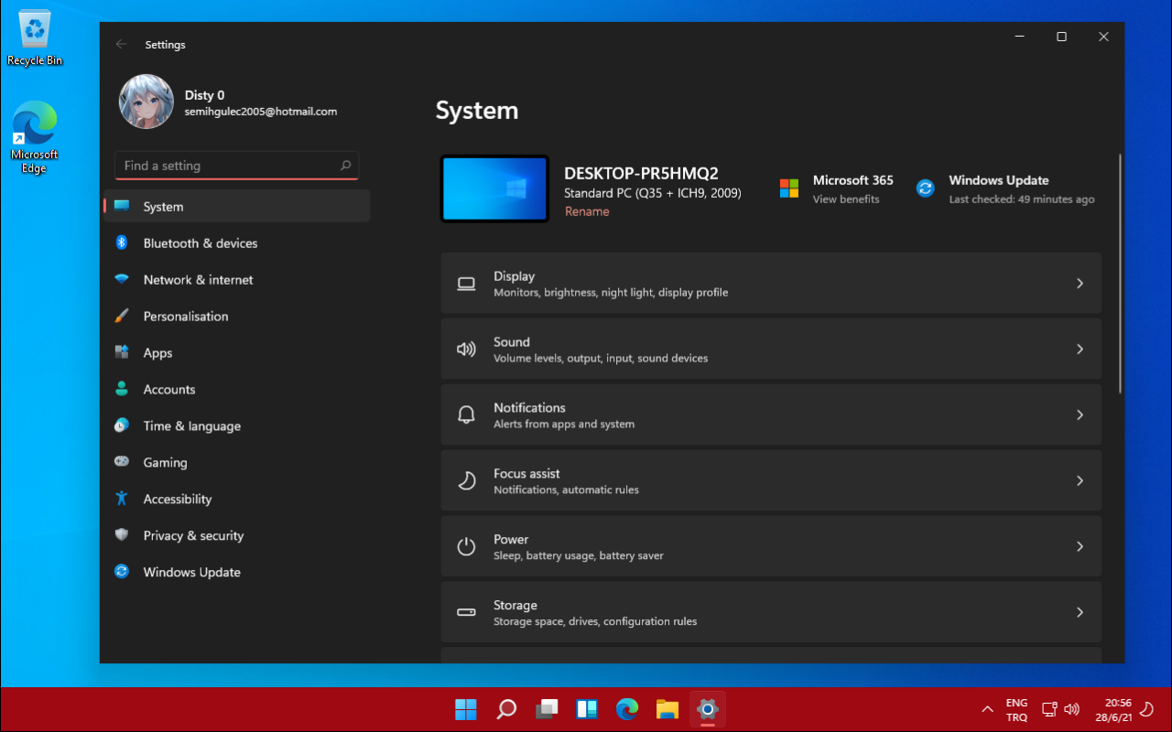Screen dimensions: 1172x732
Task: Click the Network & internet Wi-Fi icon
Action: tap(121, 279)
